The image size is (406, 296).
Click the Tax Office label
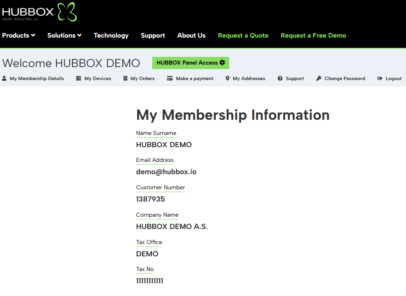point(149,242)
